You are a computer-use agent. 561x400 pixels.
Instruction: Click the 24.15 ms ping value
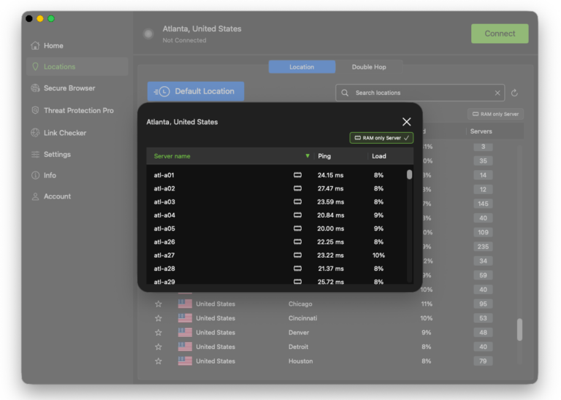tap(331, 175)
